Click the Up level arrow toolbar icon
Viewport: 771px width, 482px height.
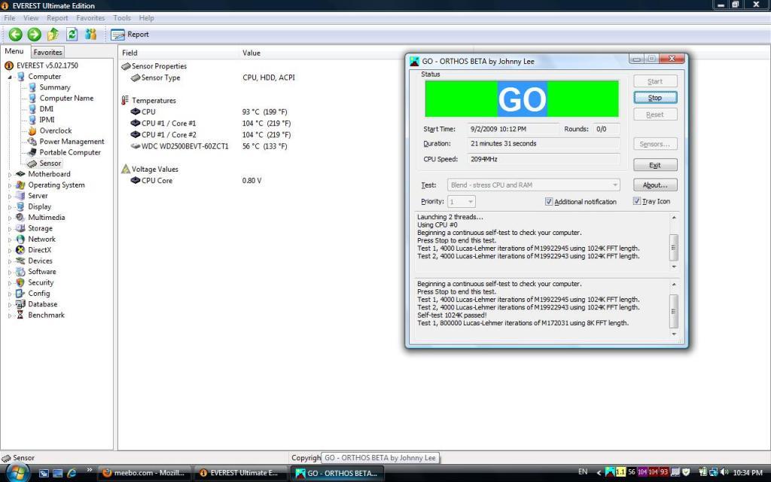pos(53,35)
